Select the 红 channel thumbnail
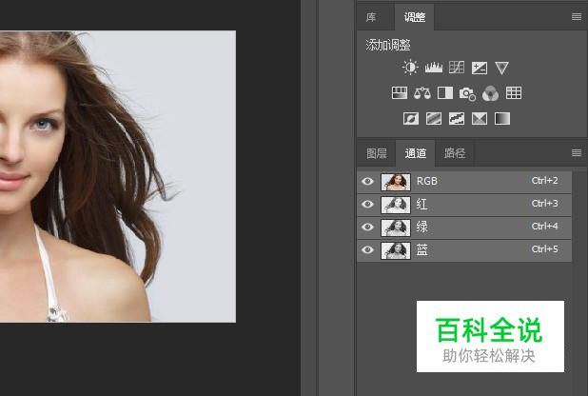The image size is (588, 396). (x=396, y=205)
